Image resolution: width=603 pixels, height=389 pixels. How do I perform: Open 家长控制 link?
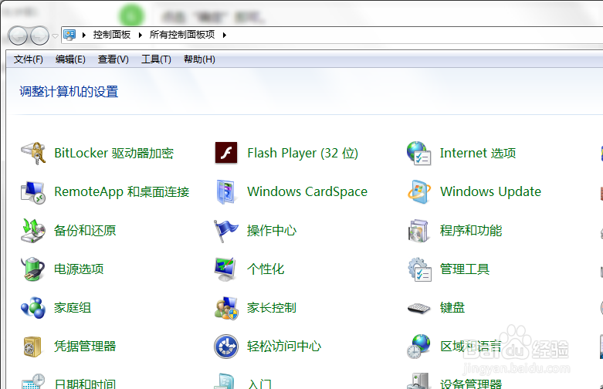pyautogui.click(x=272, y=307)
